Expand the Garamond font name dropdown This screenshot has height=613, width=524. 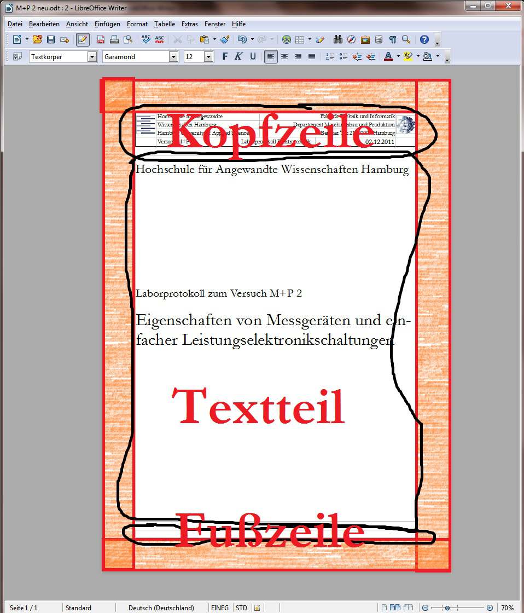(174, 56)
